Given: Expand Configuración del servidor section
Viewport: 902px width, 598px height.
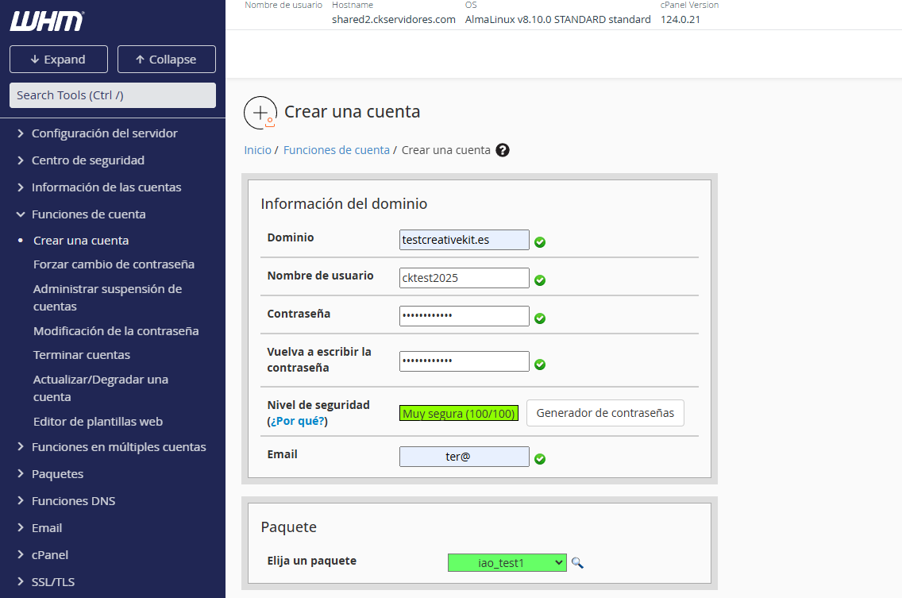Looking at the screenshot, I should click(104, 133).
